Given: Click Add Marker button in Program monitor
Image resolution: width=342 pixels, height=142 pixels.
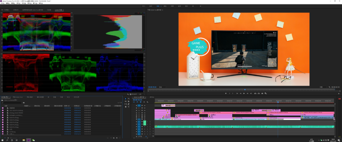Looking at the screenshot, I should [226, 93].
